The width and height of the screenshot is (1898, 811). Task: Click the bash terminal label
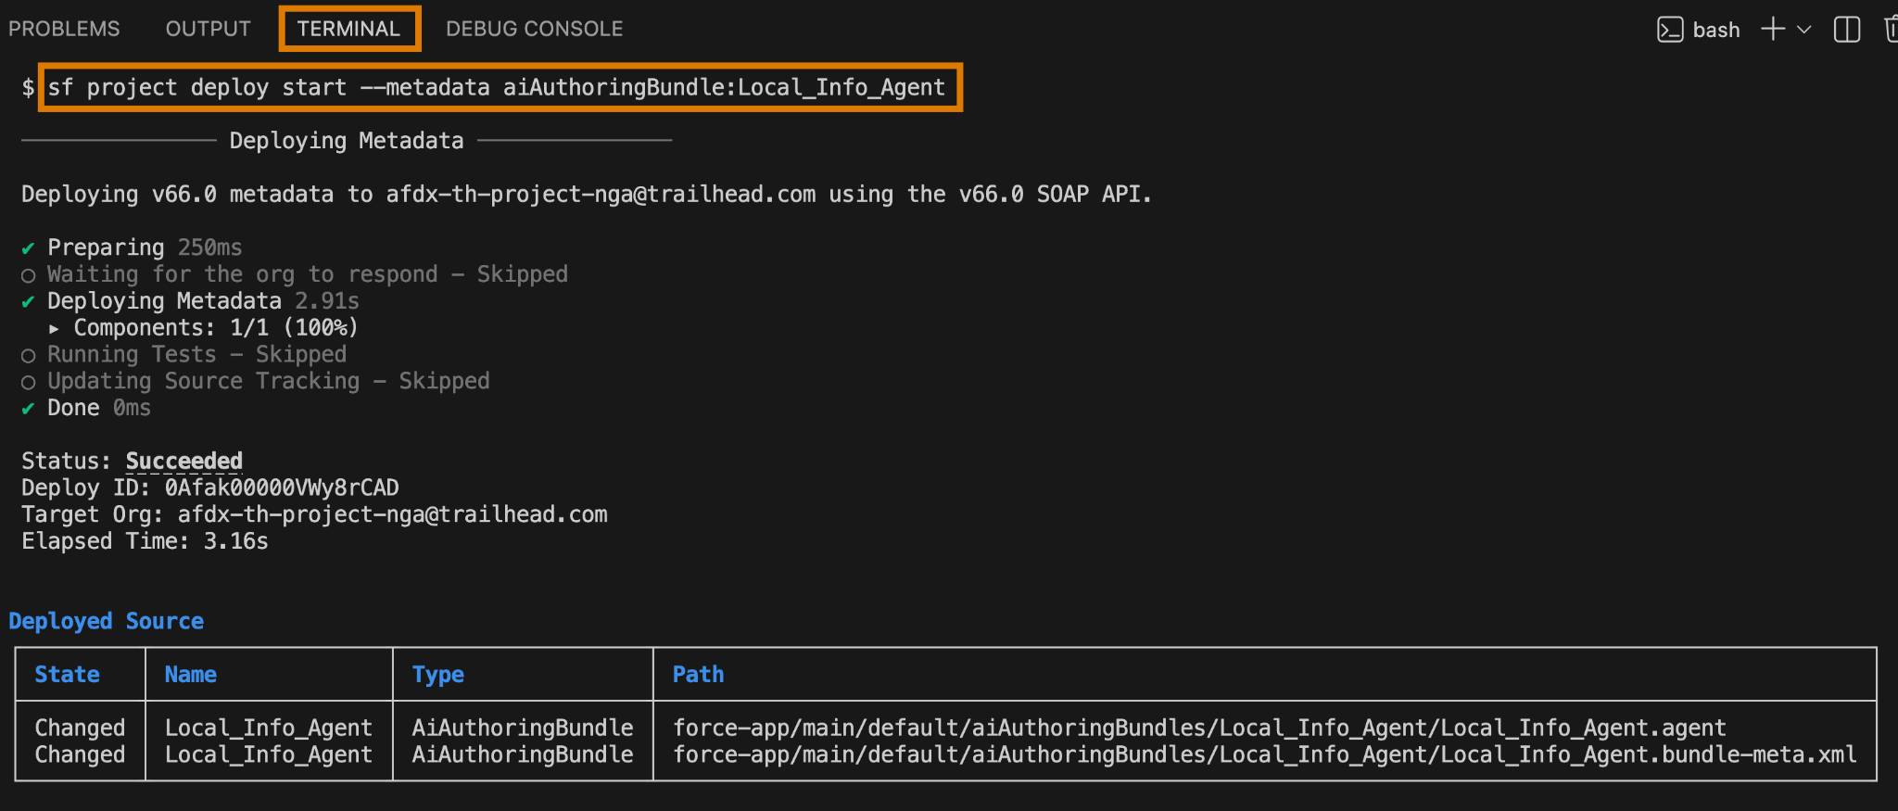coord(1715,30)
